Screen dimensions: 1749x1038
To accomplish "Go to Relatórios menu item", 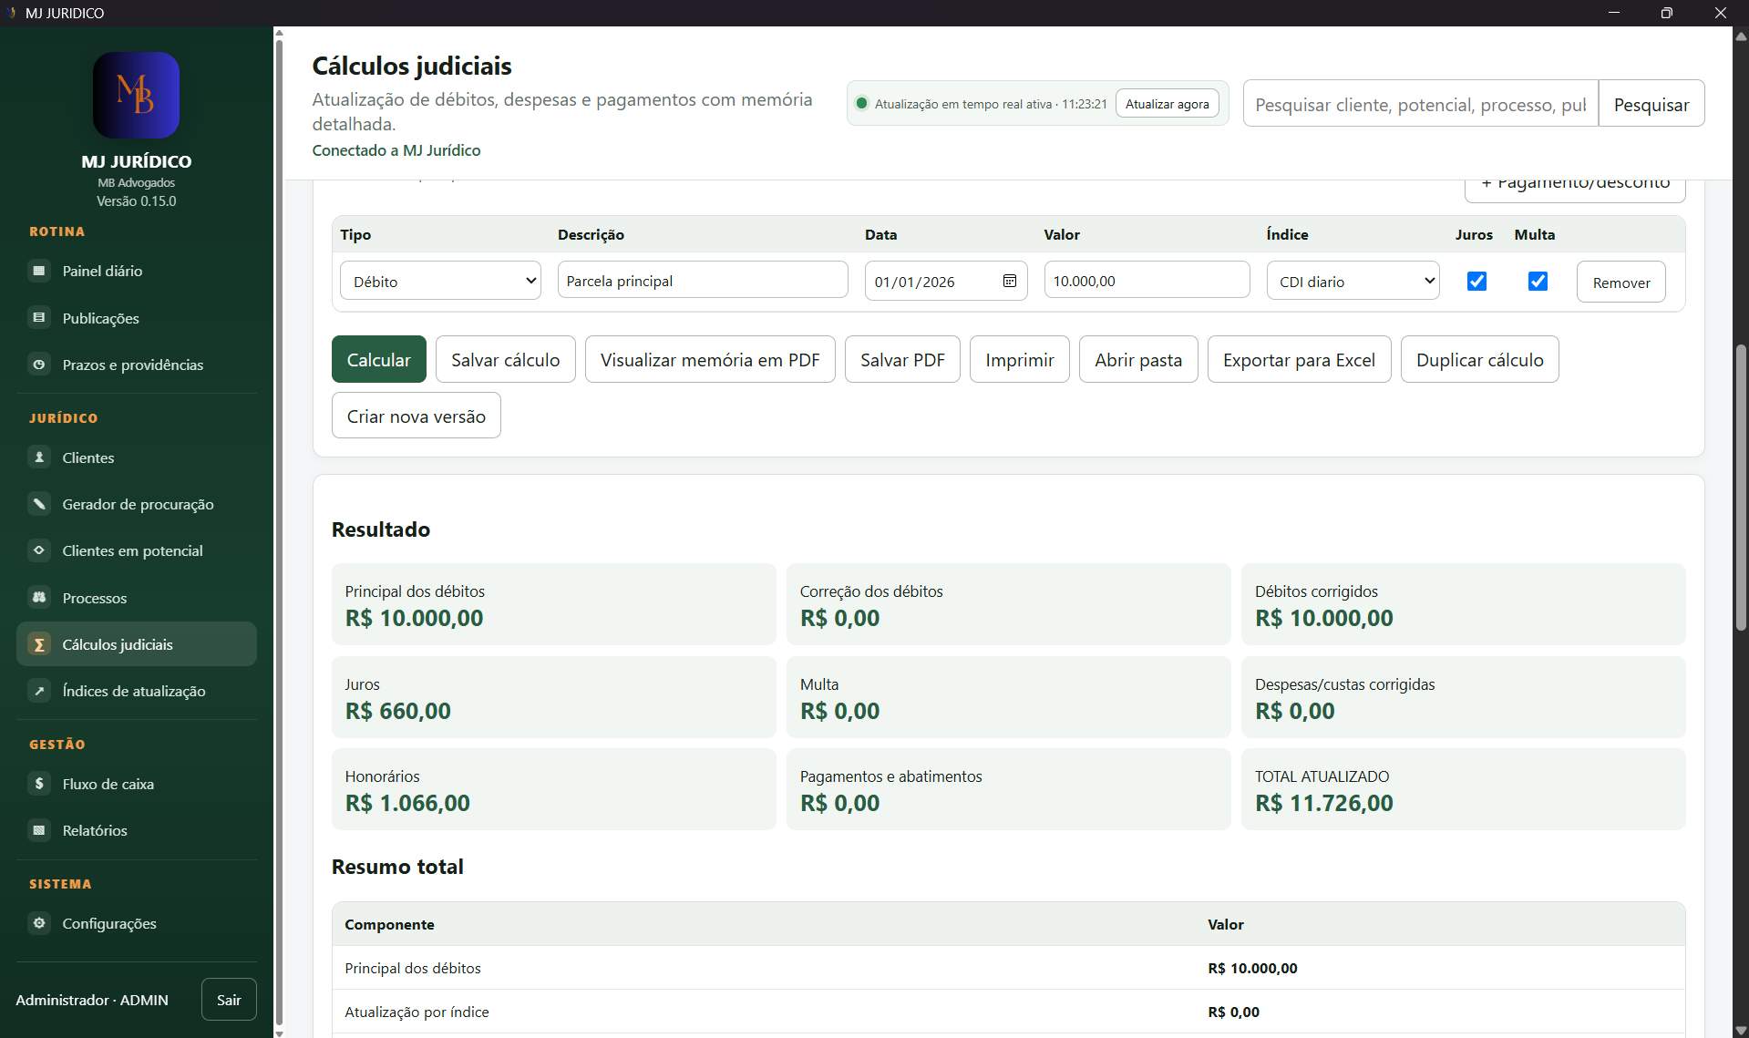I will (x=137, y=830).
